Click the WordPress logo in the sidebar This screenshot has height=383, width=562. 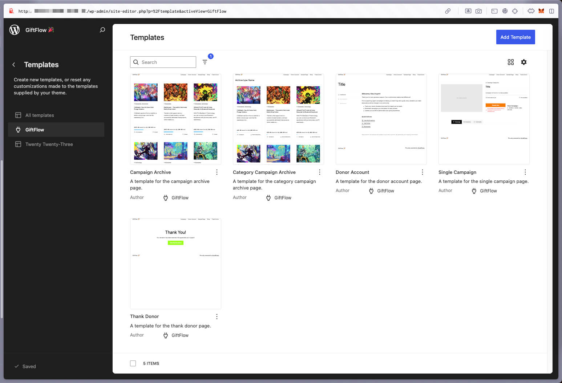pyautogui.click(x=14, y=30)
